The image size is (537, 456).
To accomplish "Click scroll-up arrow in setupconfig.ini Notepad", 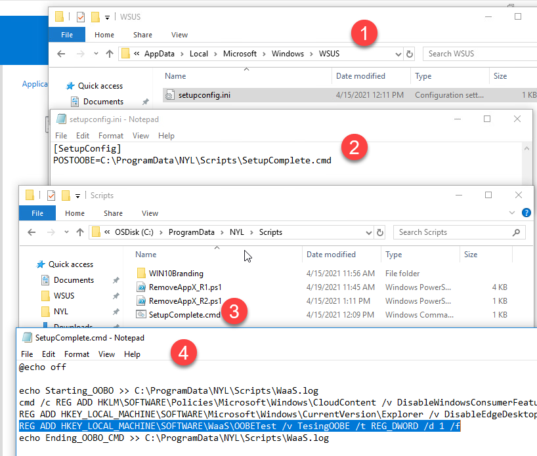I will (x=526, y=148).
